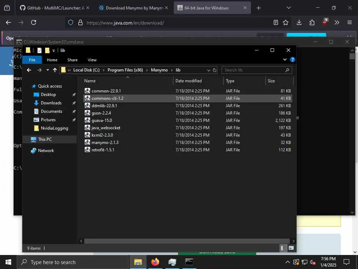The width and height of the screenshot is (358, 269).
Task: Select common-22.9.1 jar file
Action: point(187,91)
